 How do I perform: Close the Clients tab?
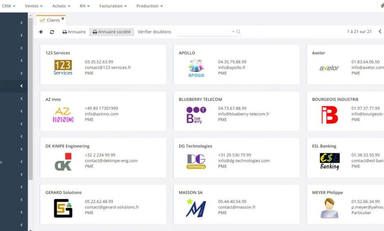pyautogui.click(x=63, y=18)
